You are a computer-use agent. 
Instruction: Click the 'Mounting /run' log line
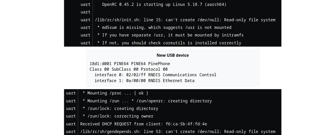click(147, 101)
